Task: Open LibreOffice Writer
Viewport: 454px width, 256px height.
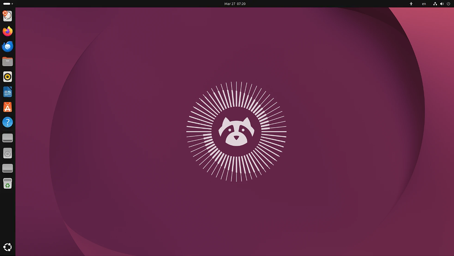Action: click(7, 92)
